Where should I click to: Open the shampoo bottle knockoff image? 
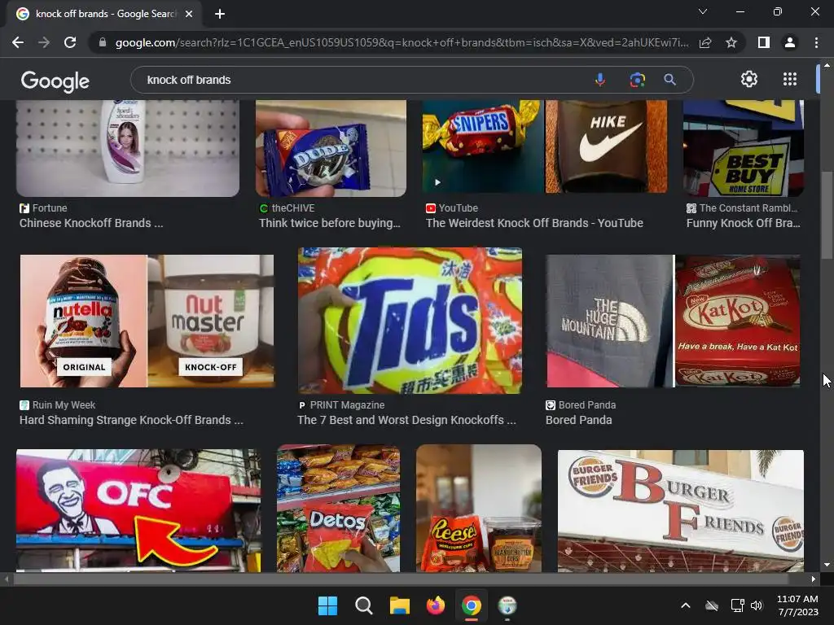click(128, 148)
